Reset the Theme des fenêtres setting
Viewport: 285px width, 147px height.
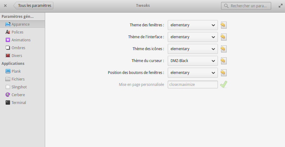pos(224,25)
